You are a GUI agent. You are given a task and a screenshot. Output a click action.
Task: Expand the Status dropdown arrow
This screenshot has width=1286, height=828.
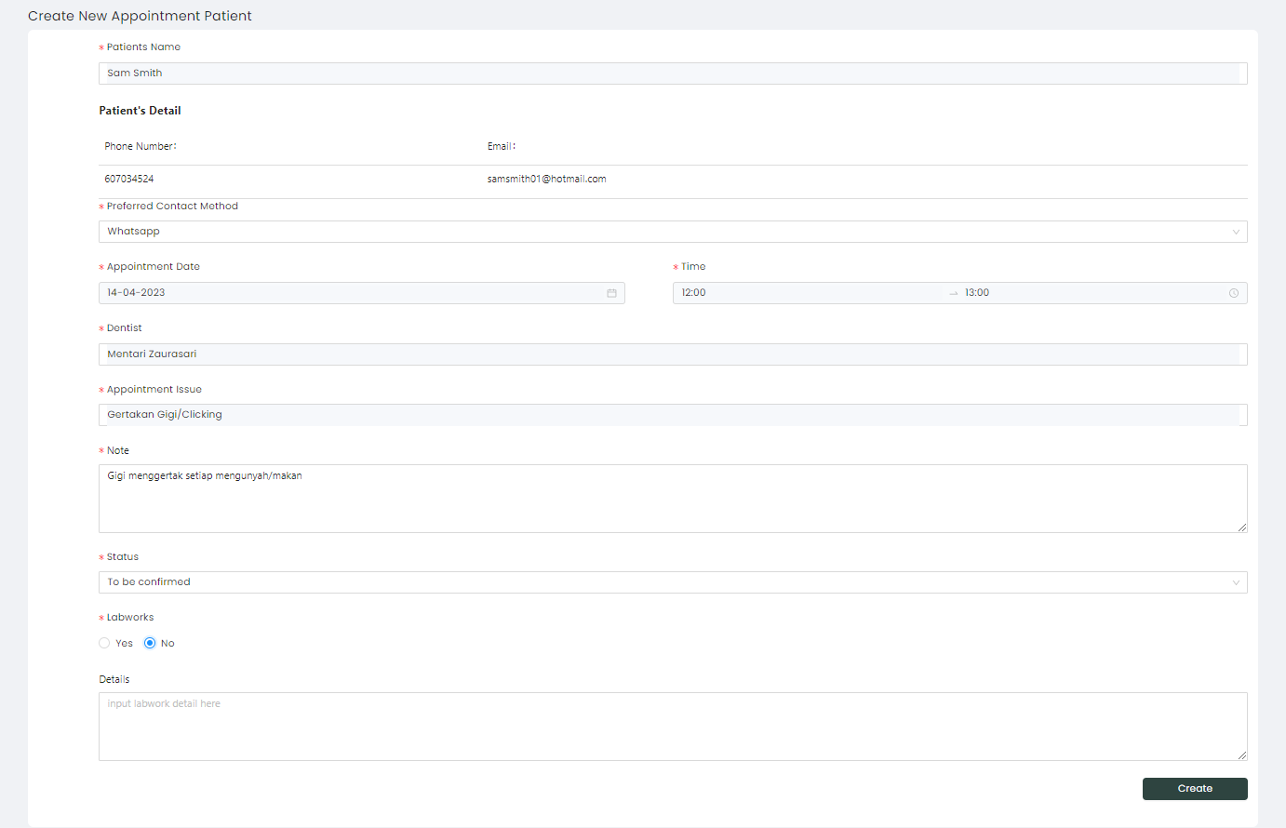pyautogui.click(x=1236, y=582)
